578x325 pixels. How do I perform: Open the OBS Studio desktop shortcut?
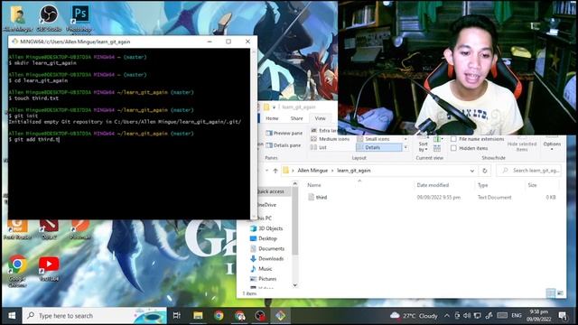tap(49, 18)
